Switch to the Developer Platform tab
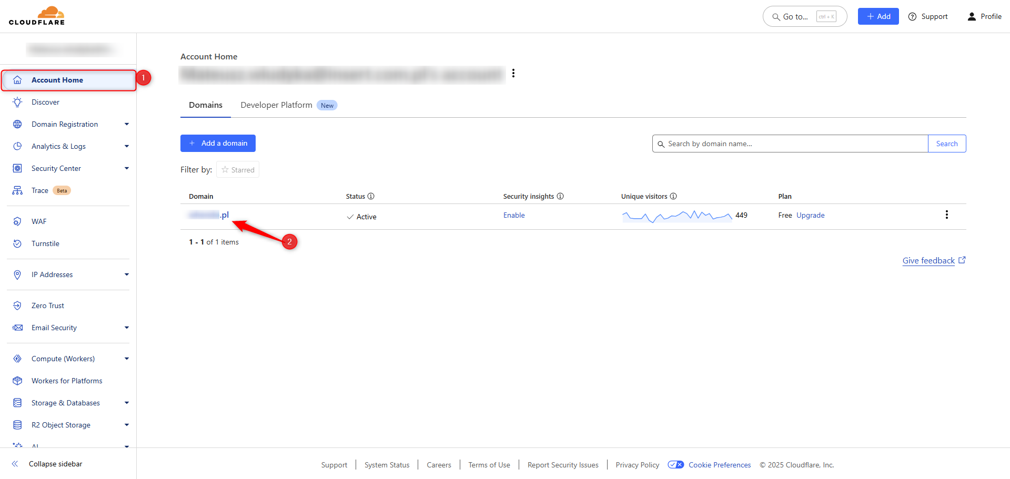The image size is (1010, 479). pos(289,105)
